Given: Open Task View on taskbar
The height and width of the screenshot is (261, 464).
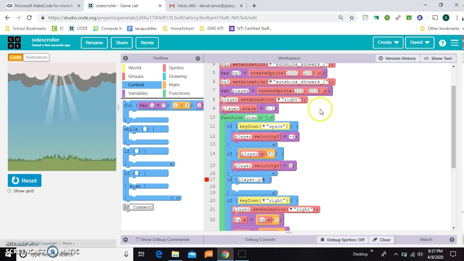Looking at the screenshot, I should point(142,254).
